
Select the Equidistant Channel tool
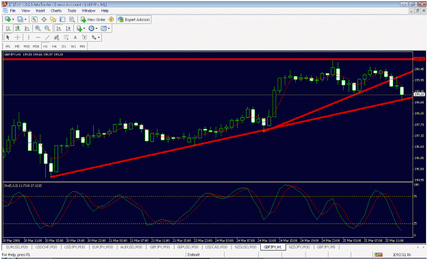point(57,38)
